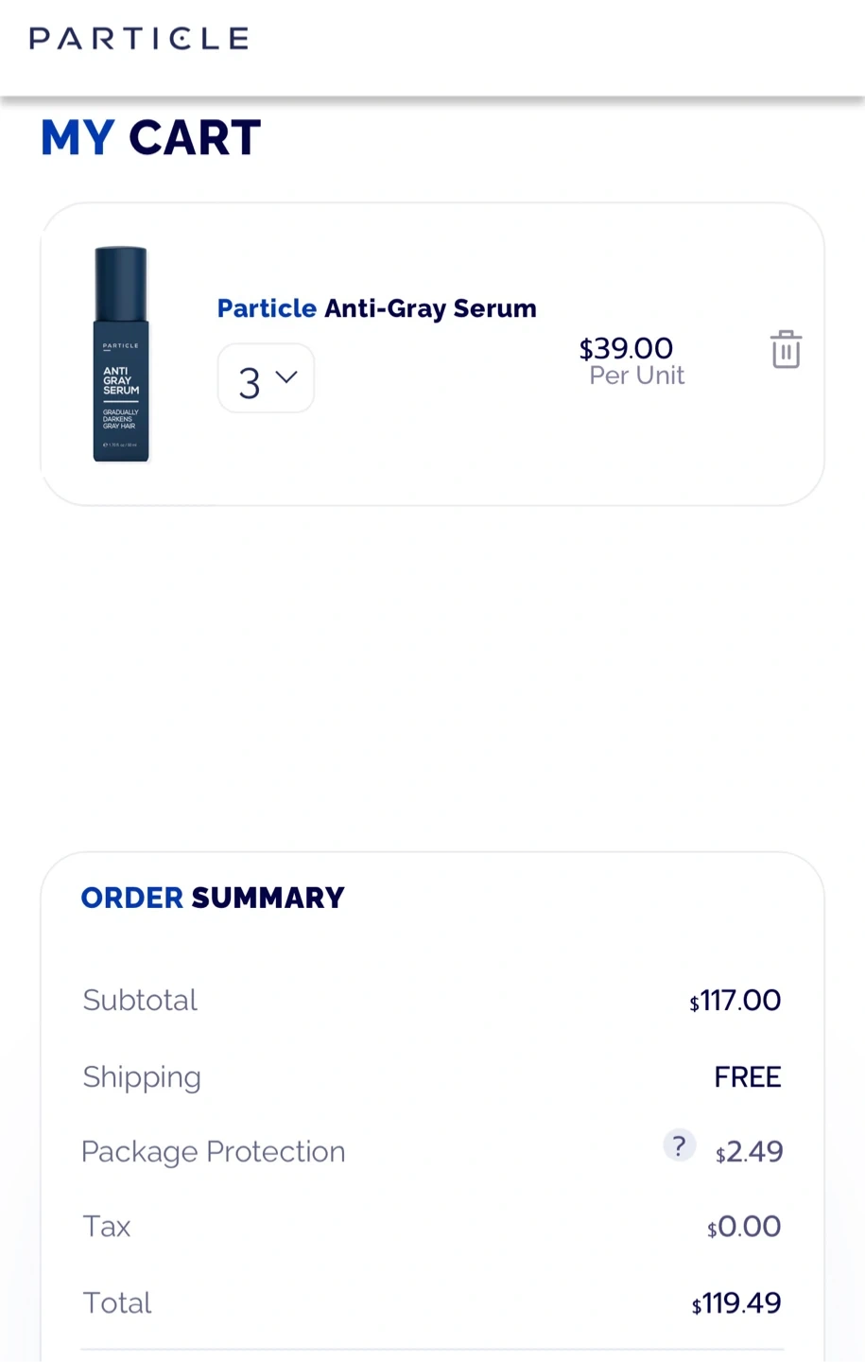This screenshot has height=1362, width=865.
Task: Click the Anti-Gray Serum bottle thumbnail
Action: point(121,355)
